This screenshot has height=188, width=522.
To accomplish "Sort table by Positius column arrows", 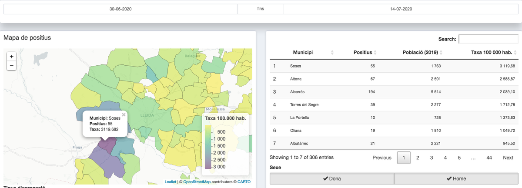I will coord(375,53).
